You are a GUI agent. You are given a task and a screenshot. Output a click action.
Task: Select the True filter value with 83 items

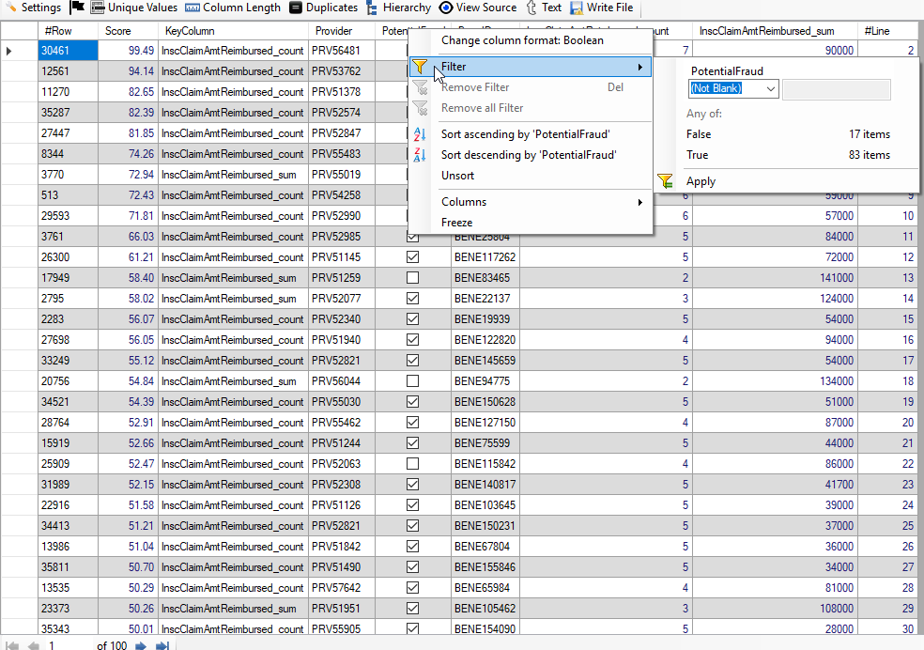698,155
